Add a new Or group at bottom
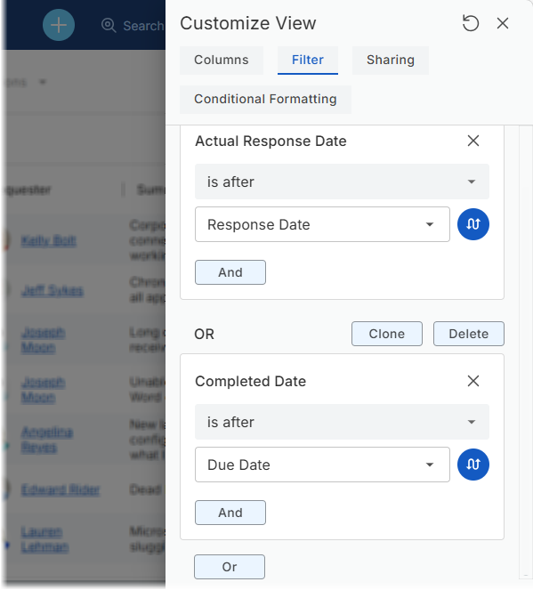Image resolution: width=533 pixels, height=590 pixels. pyautogui.click(x=230, y=567)
